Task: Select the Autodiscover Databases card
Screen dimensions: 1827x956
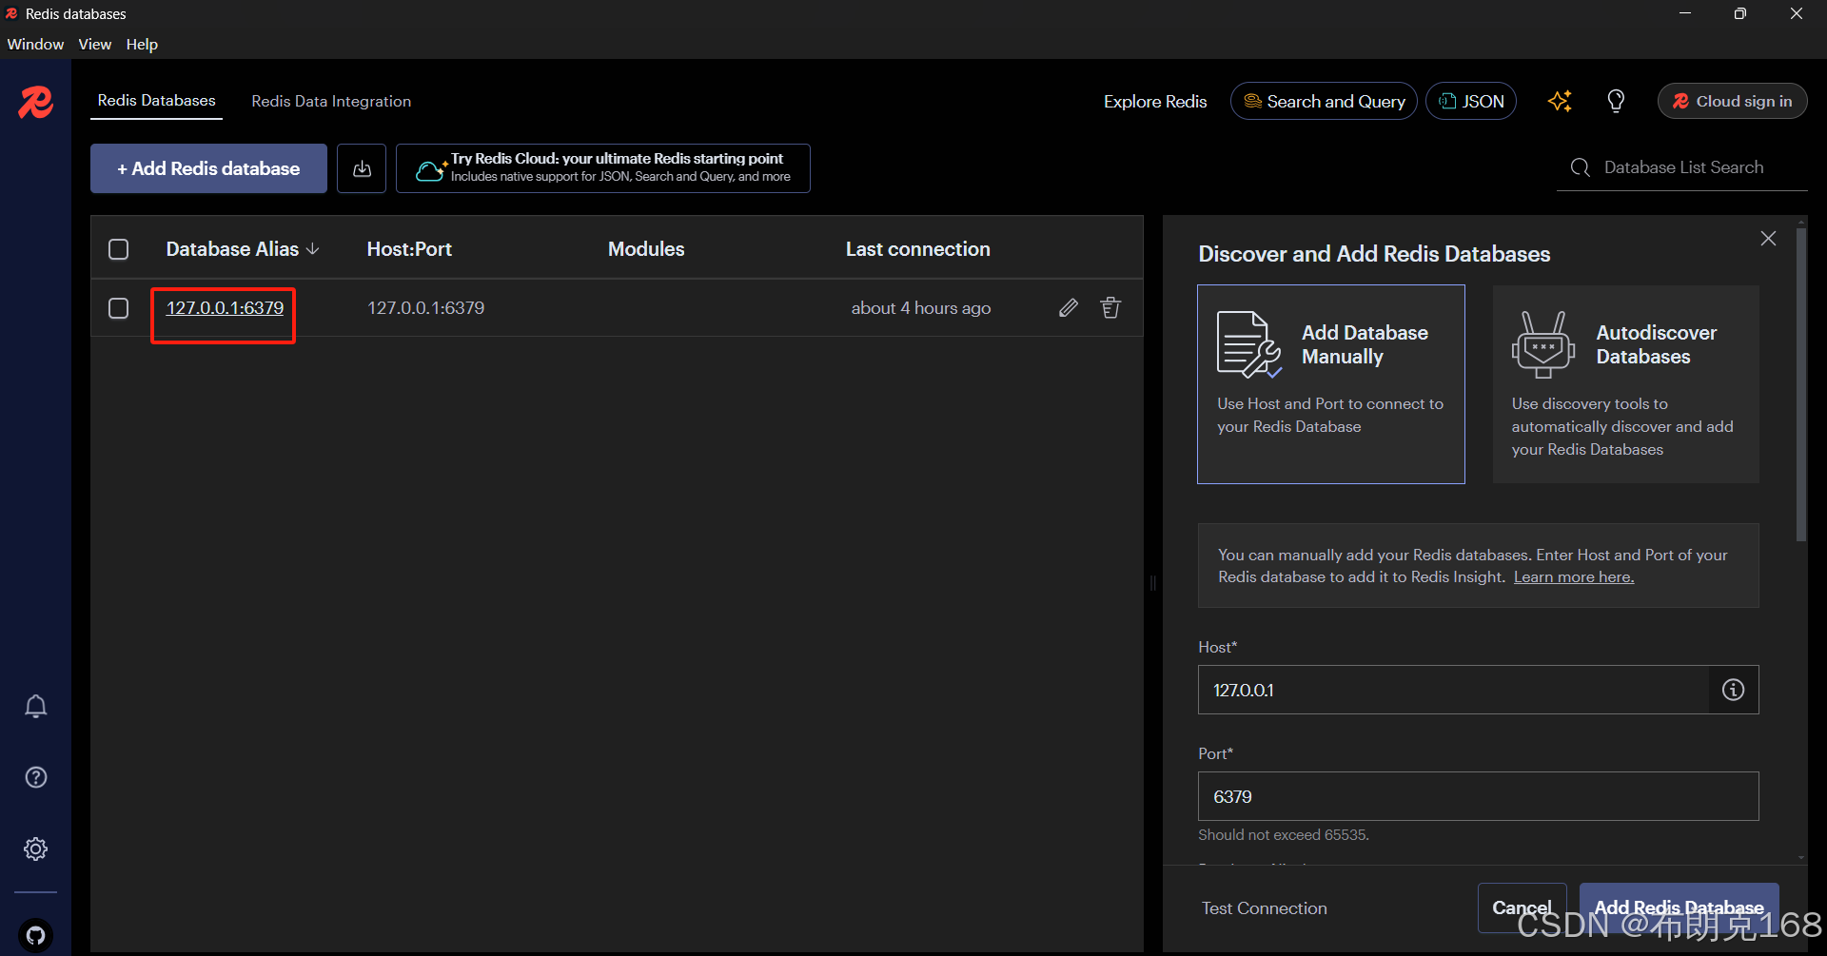Action: (x=1625, y=384)
